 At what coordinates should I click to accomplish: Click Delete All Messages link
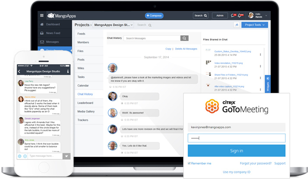[186, 49]
